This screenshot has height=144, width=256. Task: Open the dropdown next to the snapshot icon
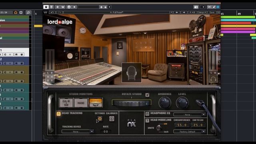pos(203,7)
